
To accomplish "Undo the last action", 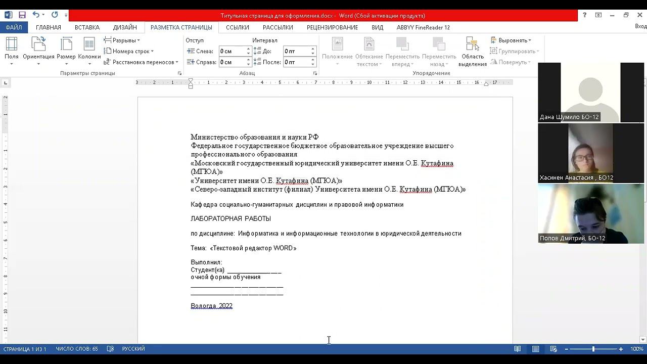I will click(36, 15).
